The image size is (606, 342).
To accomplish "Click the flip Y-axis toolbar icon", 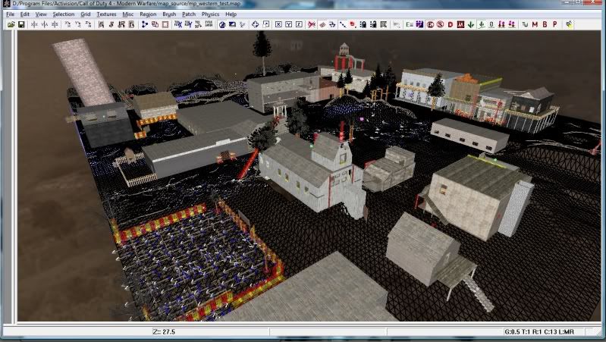I will (45, 24).
